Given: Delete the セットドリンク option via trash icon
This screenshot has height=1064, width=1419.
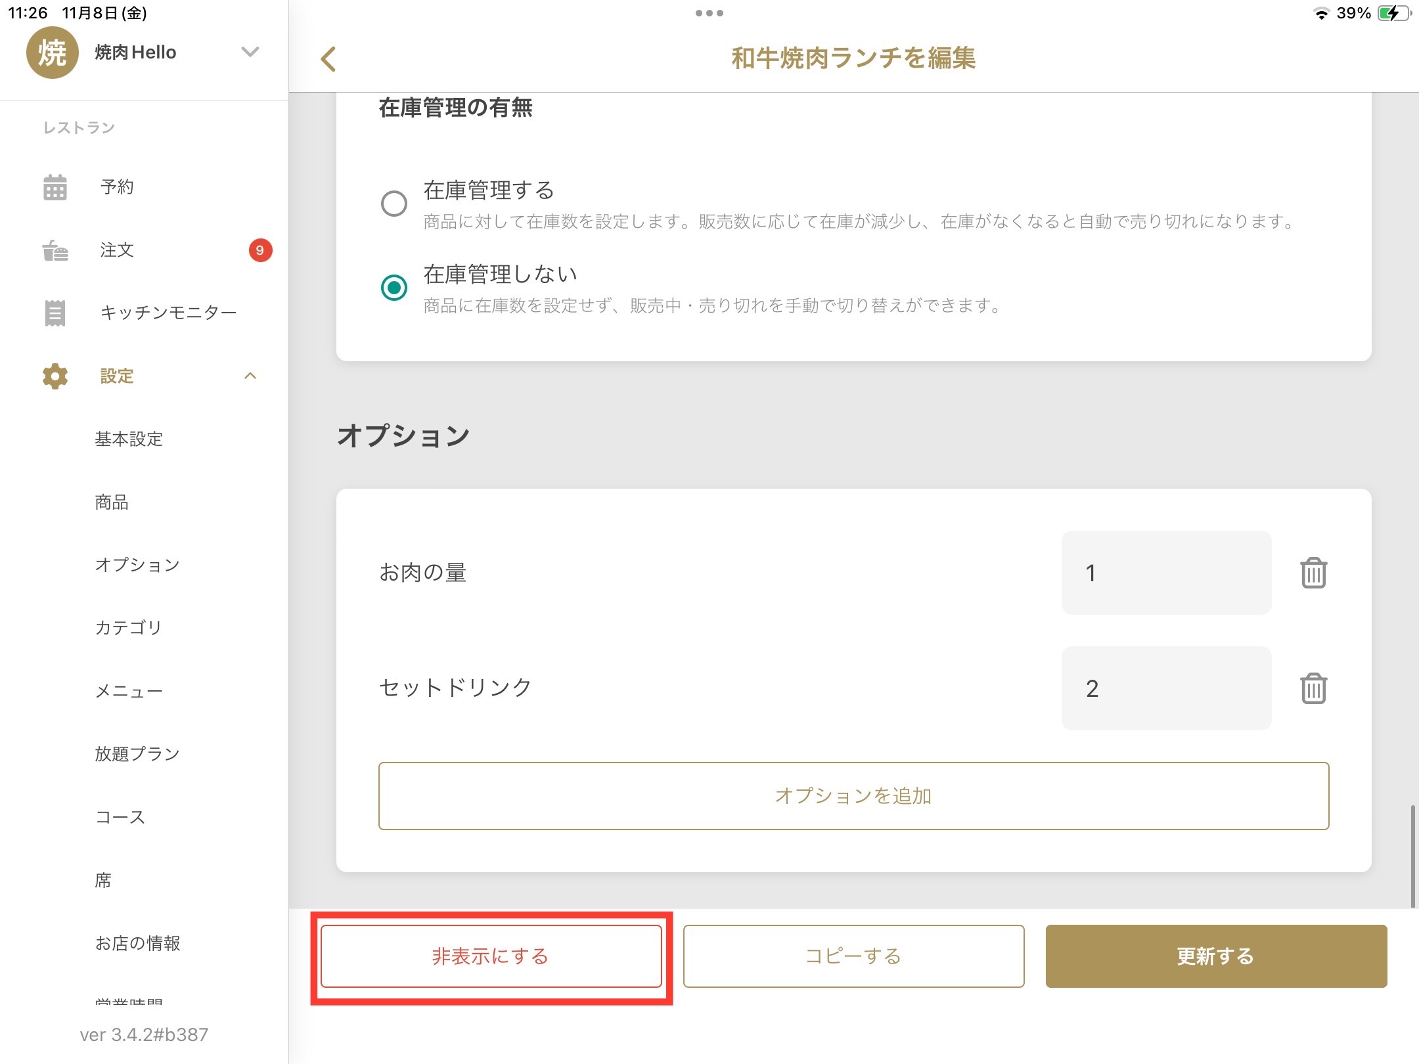Looking at the screenshot, I should point(1313,688).
